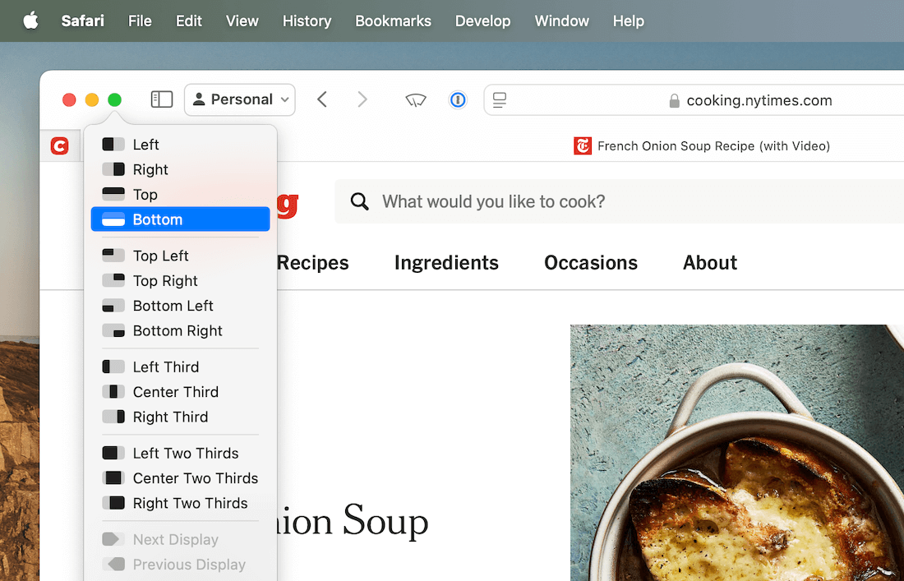The width and height of the screenshot is (904, 581).
Task: Select Center Two Thirds layout
Action: point(195,477)
